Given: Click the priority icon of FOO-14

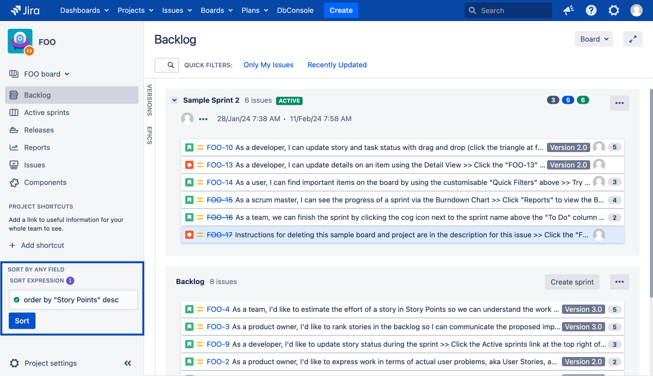Looking at the screenshot, I should pos(200,182).
